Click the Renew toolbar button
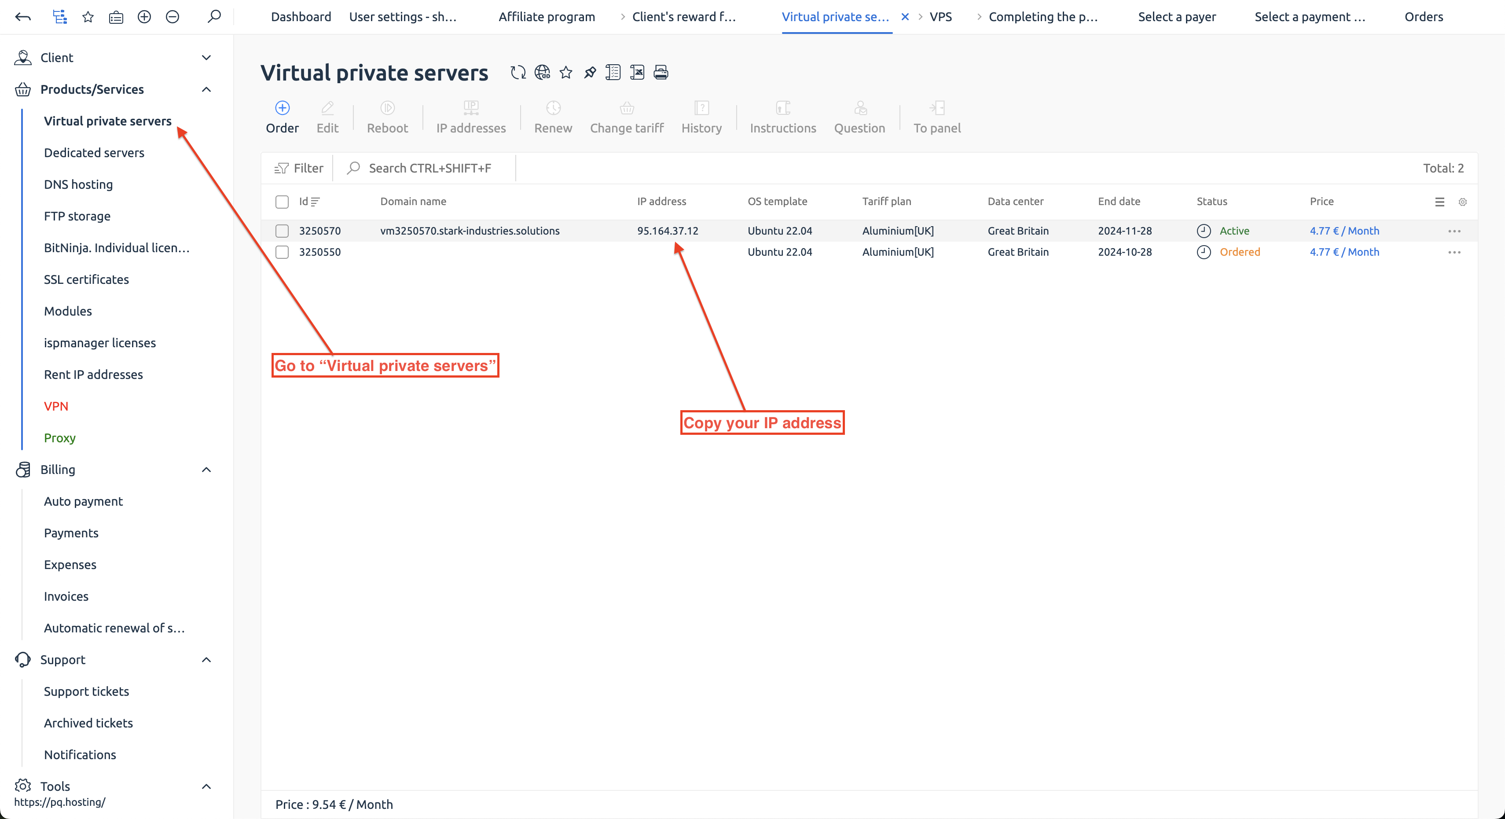1505x819 pixels. [553, 118]
